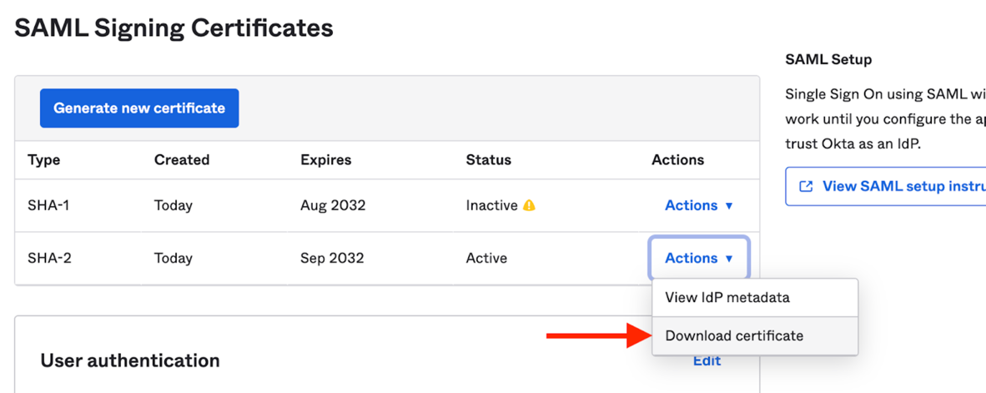Open Actions dropdown for SHA-2 certificate

point(698,258)
